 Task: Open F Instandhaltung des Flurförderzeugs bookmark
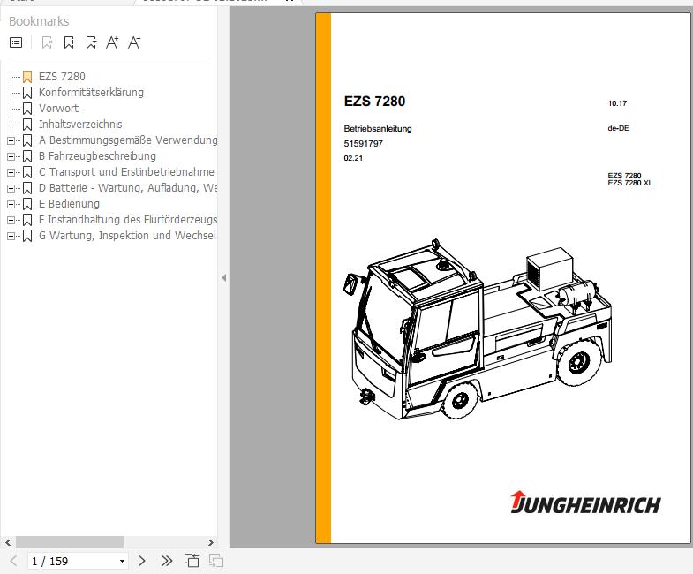[x=128, y=220]
